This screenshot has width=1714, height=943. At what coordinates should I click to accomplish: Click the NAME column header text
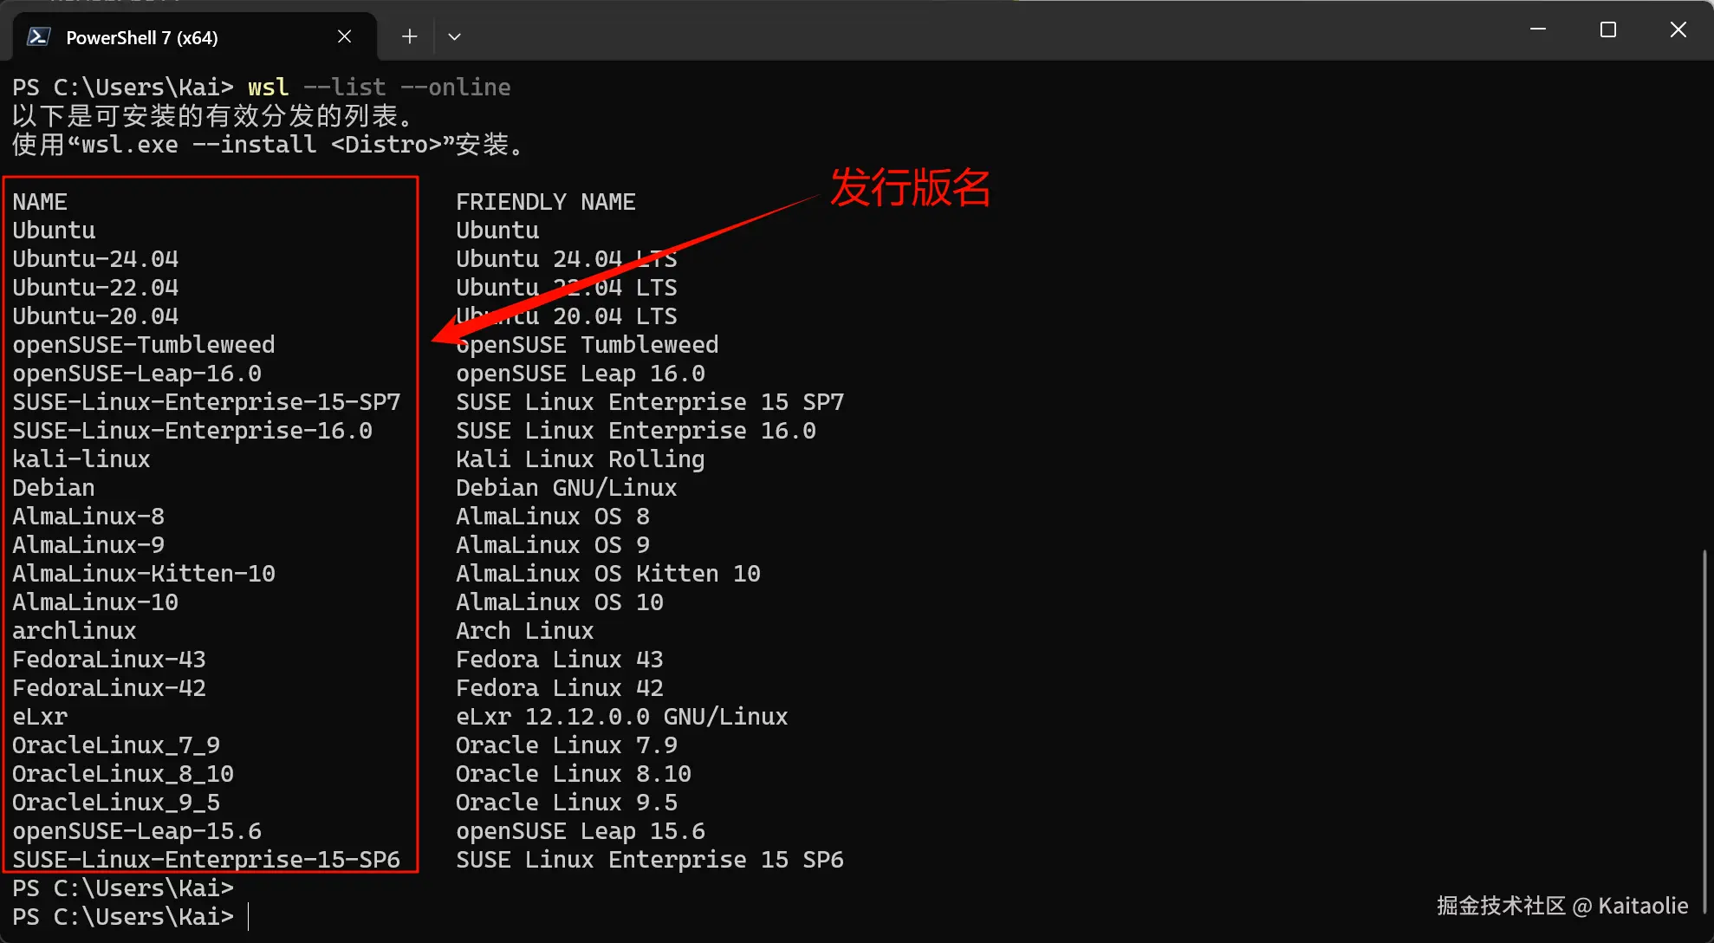tap(40, 202)
